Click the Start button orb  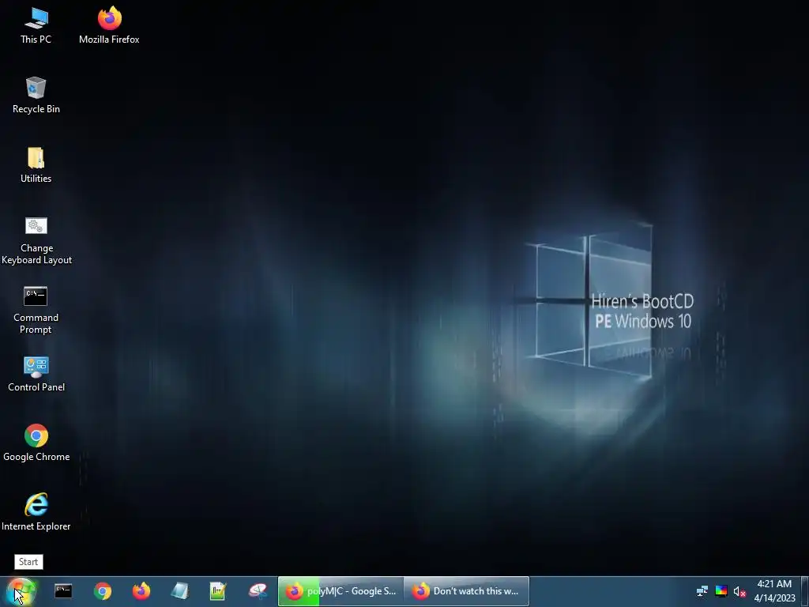[x=21, y=591]
